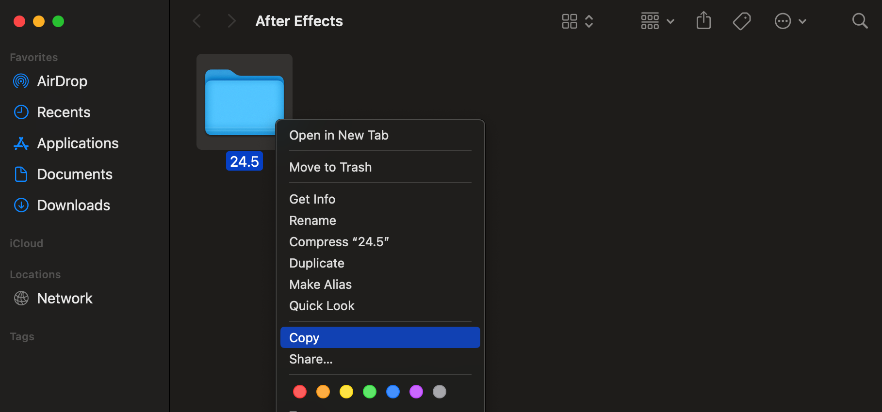Open the search magnifier icon
This screenshot has height=412, width=882.
point(860,21)
